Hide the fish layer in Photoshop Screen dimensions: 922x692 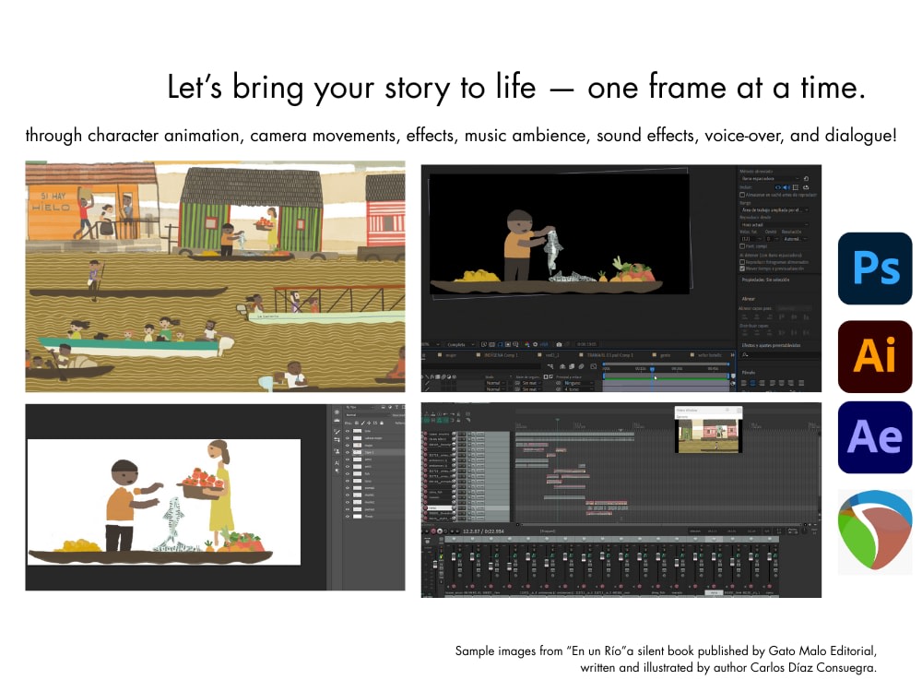[x=348, y=473]
